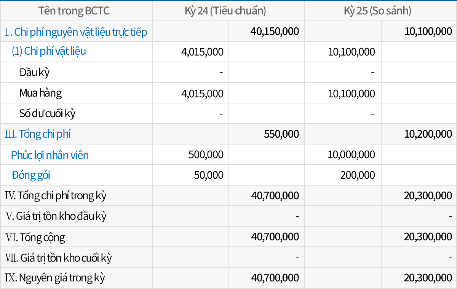Click the 40,150,000 value cell
This screenshot has width=457, height=289.
tap(275, 32)
